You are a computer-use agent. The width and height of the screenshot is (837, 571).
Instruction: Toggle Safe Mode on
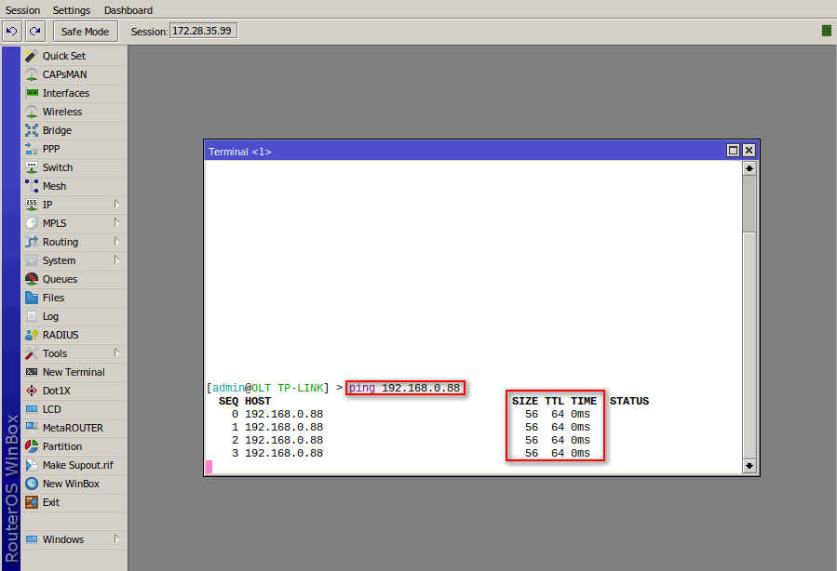[x=85, y=32]
